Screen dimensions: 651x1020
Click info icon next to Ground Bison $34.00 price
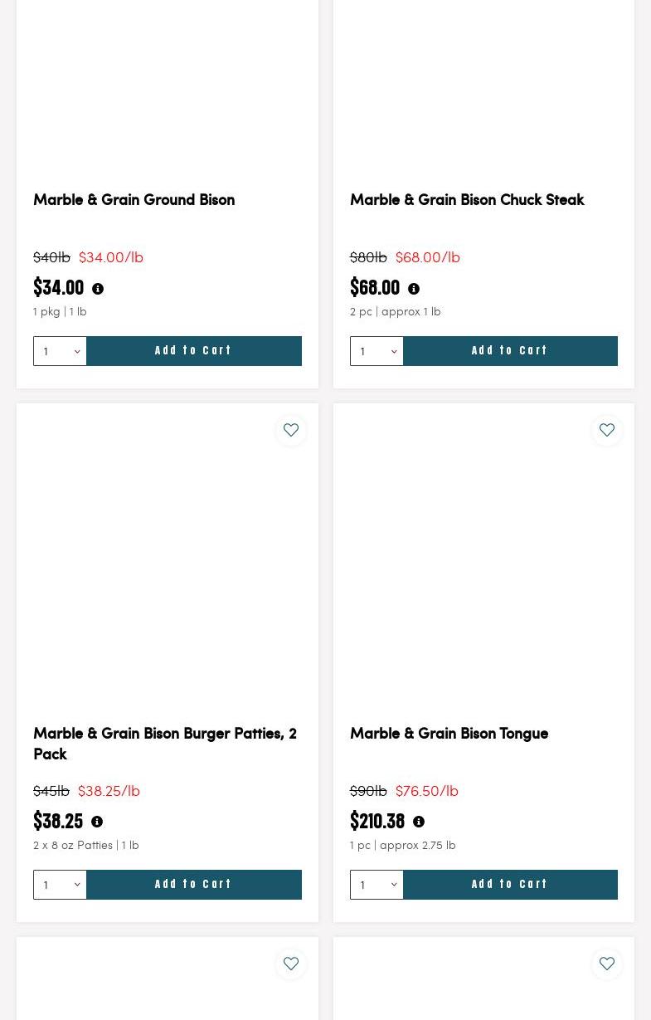pos(98,289)
